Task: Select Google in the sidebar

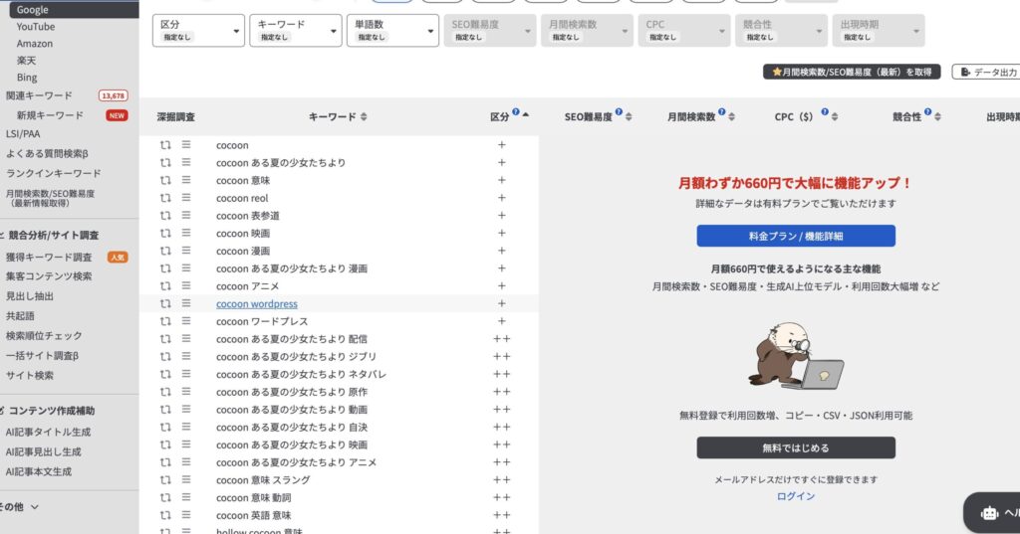Action: (33, 10)
